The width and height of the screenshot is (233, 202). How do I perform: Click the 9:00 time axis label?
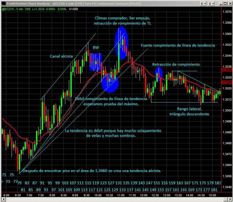pyautogui.click(x=75, y=195)
